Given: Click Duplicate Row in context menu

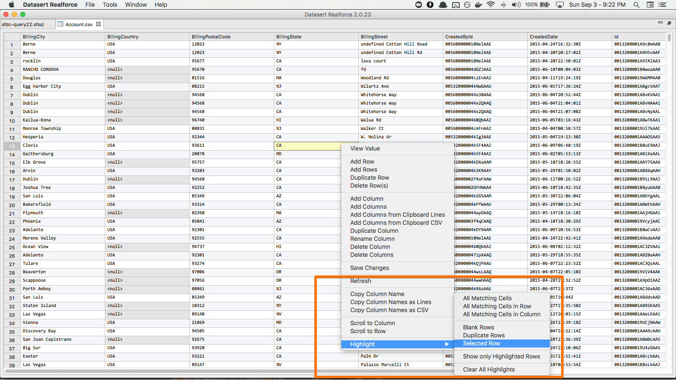Looking at the screenshot, I should [x=369, y=178].
